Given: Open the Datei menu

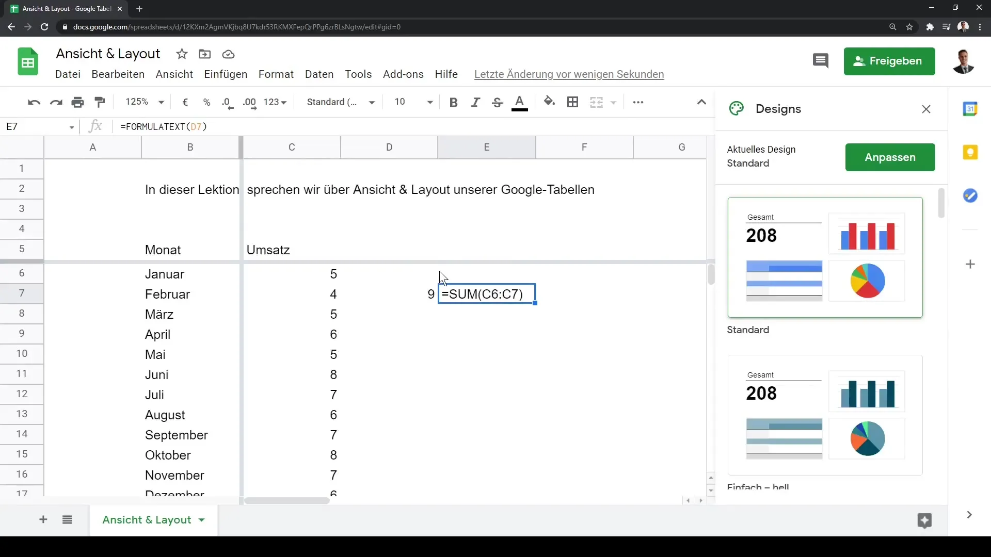Looking at the screenshot, I should 68,74.
